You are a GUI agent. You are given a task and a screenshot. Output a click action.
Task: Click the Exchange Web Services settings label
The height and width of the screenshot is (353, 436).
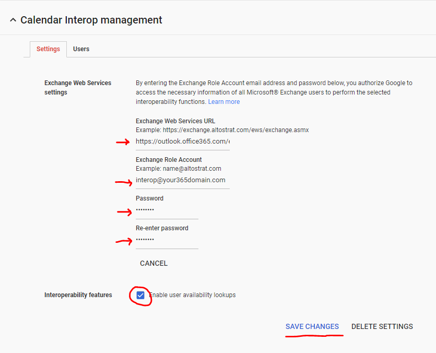coord(78,88)
